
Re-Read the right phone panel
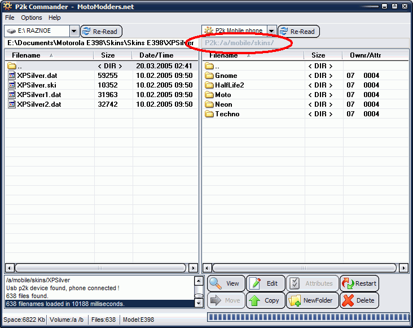(298, 32)
